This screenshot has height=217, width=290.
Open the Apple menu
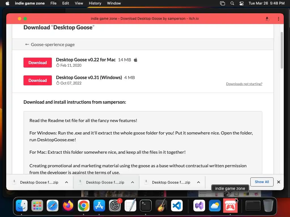tap(7, 3)
